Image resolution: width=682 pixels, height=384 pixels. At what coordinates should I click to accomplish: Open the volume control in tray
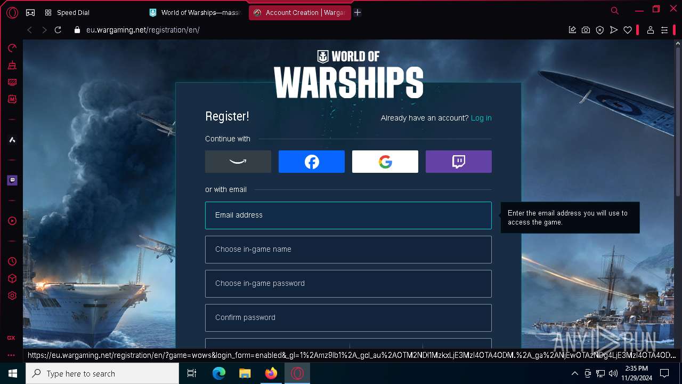coord(613,373)
